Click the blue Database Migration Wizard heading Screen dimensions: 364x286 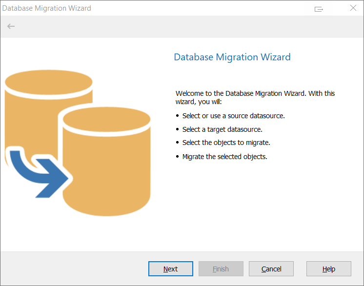pos(232,57)
